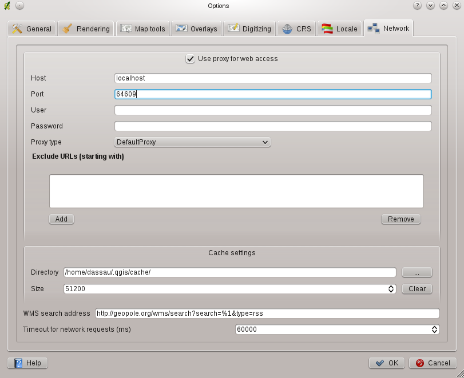Open the Map tools tab

click(x=142, y=29)
